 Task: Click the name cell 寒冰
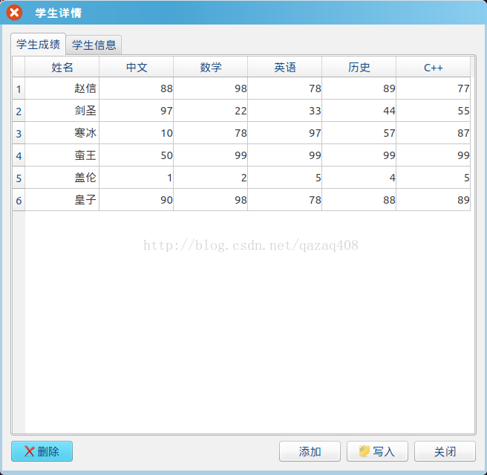pos(62,133)
